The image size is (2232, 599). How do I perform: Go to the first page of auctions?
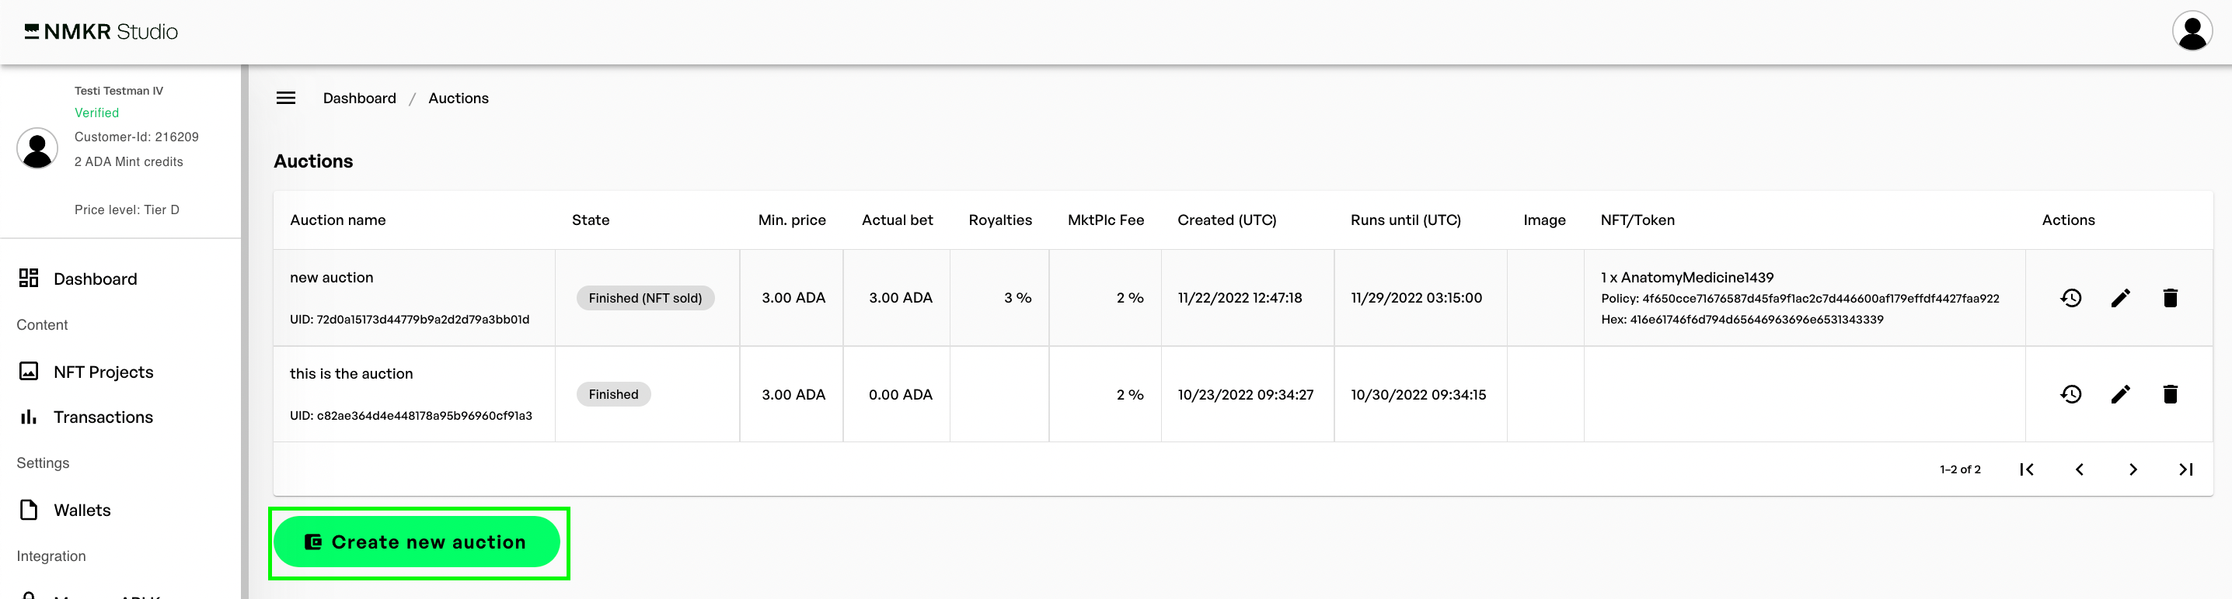[x=2027, y=469]
